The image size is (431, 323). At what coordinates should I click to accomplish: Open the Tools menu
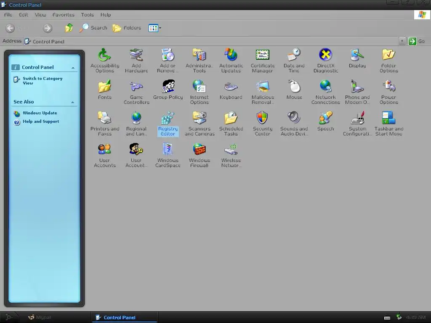pyautogui.click(x=88, y=15)
